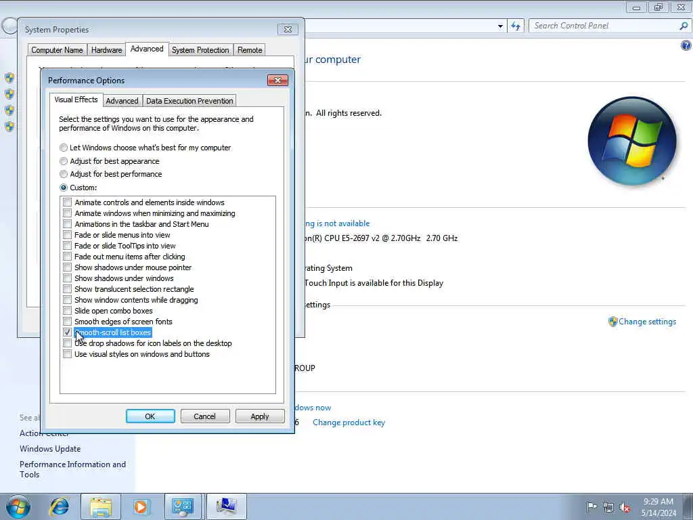The image size is (693, 520).
Task: Cancel the Performance Options dialog
Action: click(x=204, y=416)
